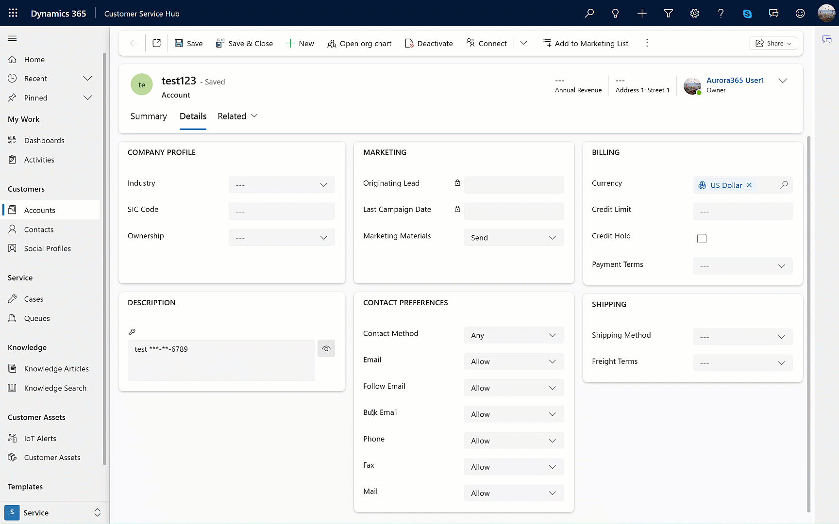Open record in new window icon
This screenshot has width=839, height=524.
pos(156,43)
